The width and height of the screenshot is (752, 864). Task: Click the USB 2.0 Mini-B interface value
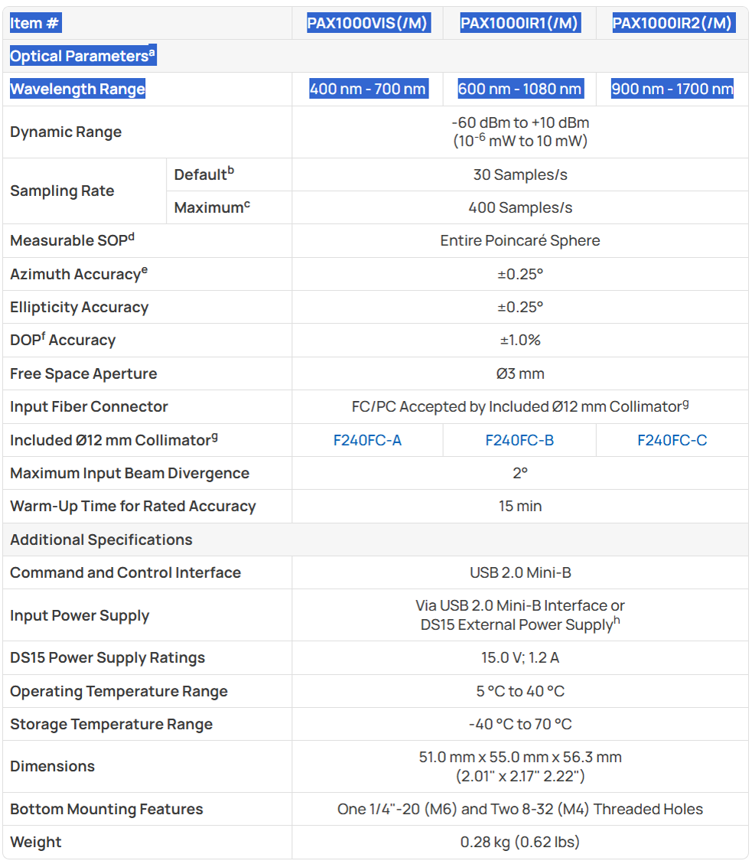520,572
